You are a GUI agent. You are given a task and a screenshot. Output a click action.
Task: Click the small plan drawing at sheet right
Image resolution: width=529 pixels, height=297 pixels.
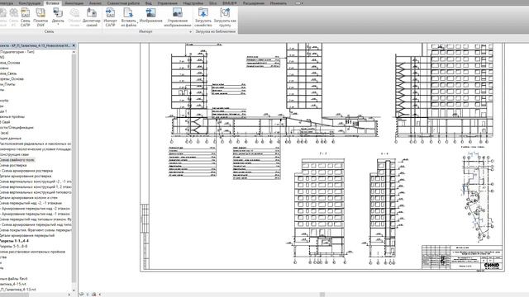coord(479,197)
